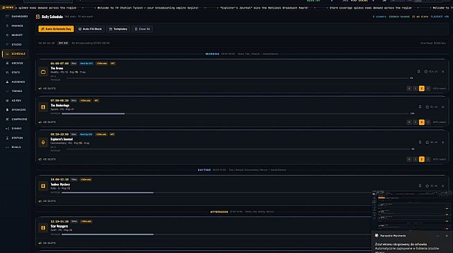
Task: Expand AD SLOTS under The Arena
Action: point(47,88)
